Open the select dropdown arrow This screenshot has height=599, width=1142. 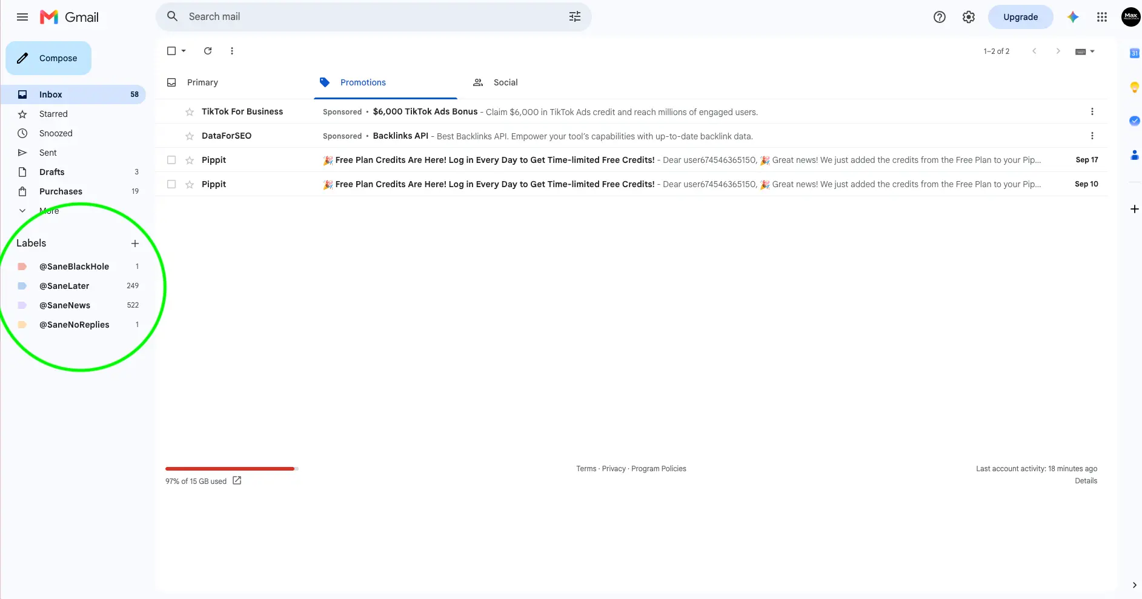coord(184,51)
